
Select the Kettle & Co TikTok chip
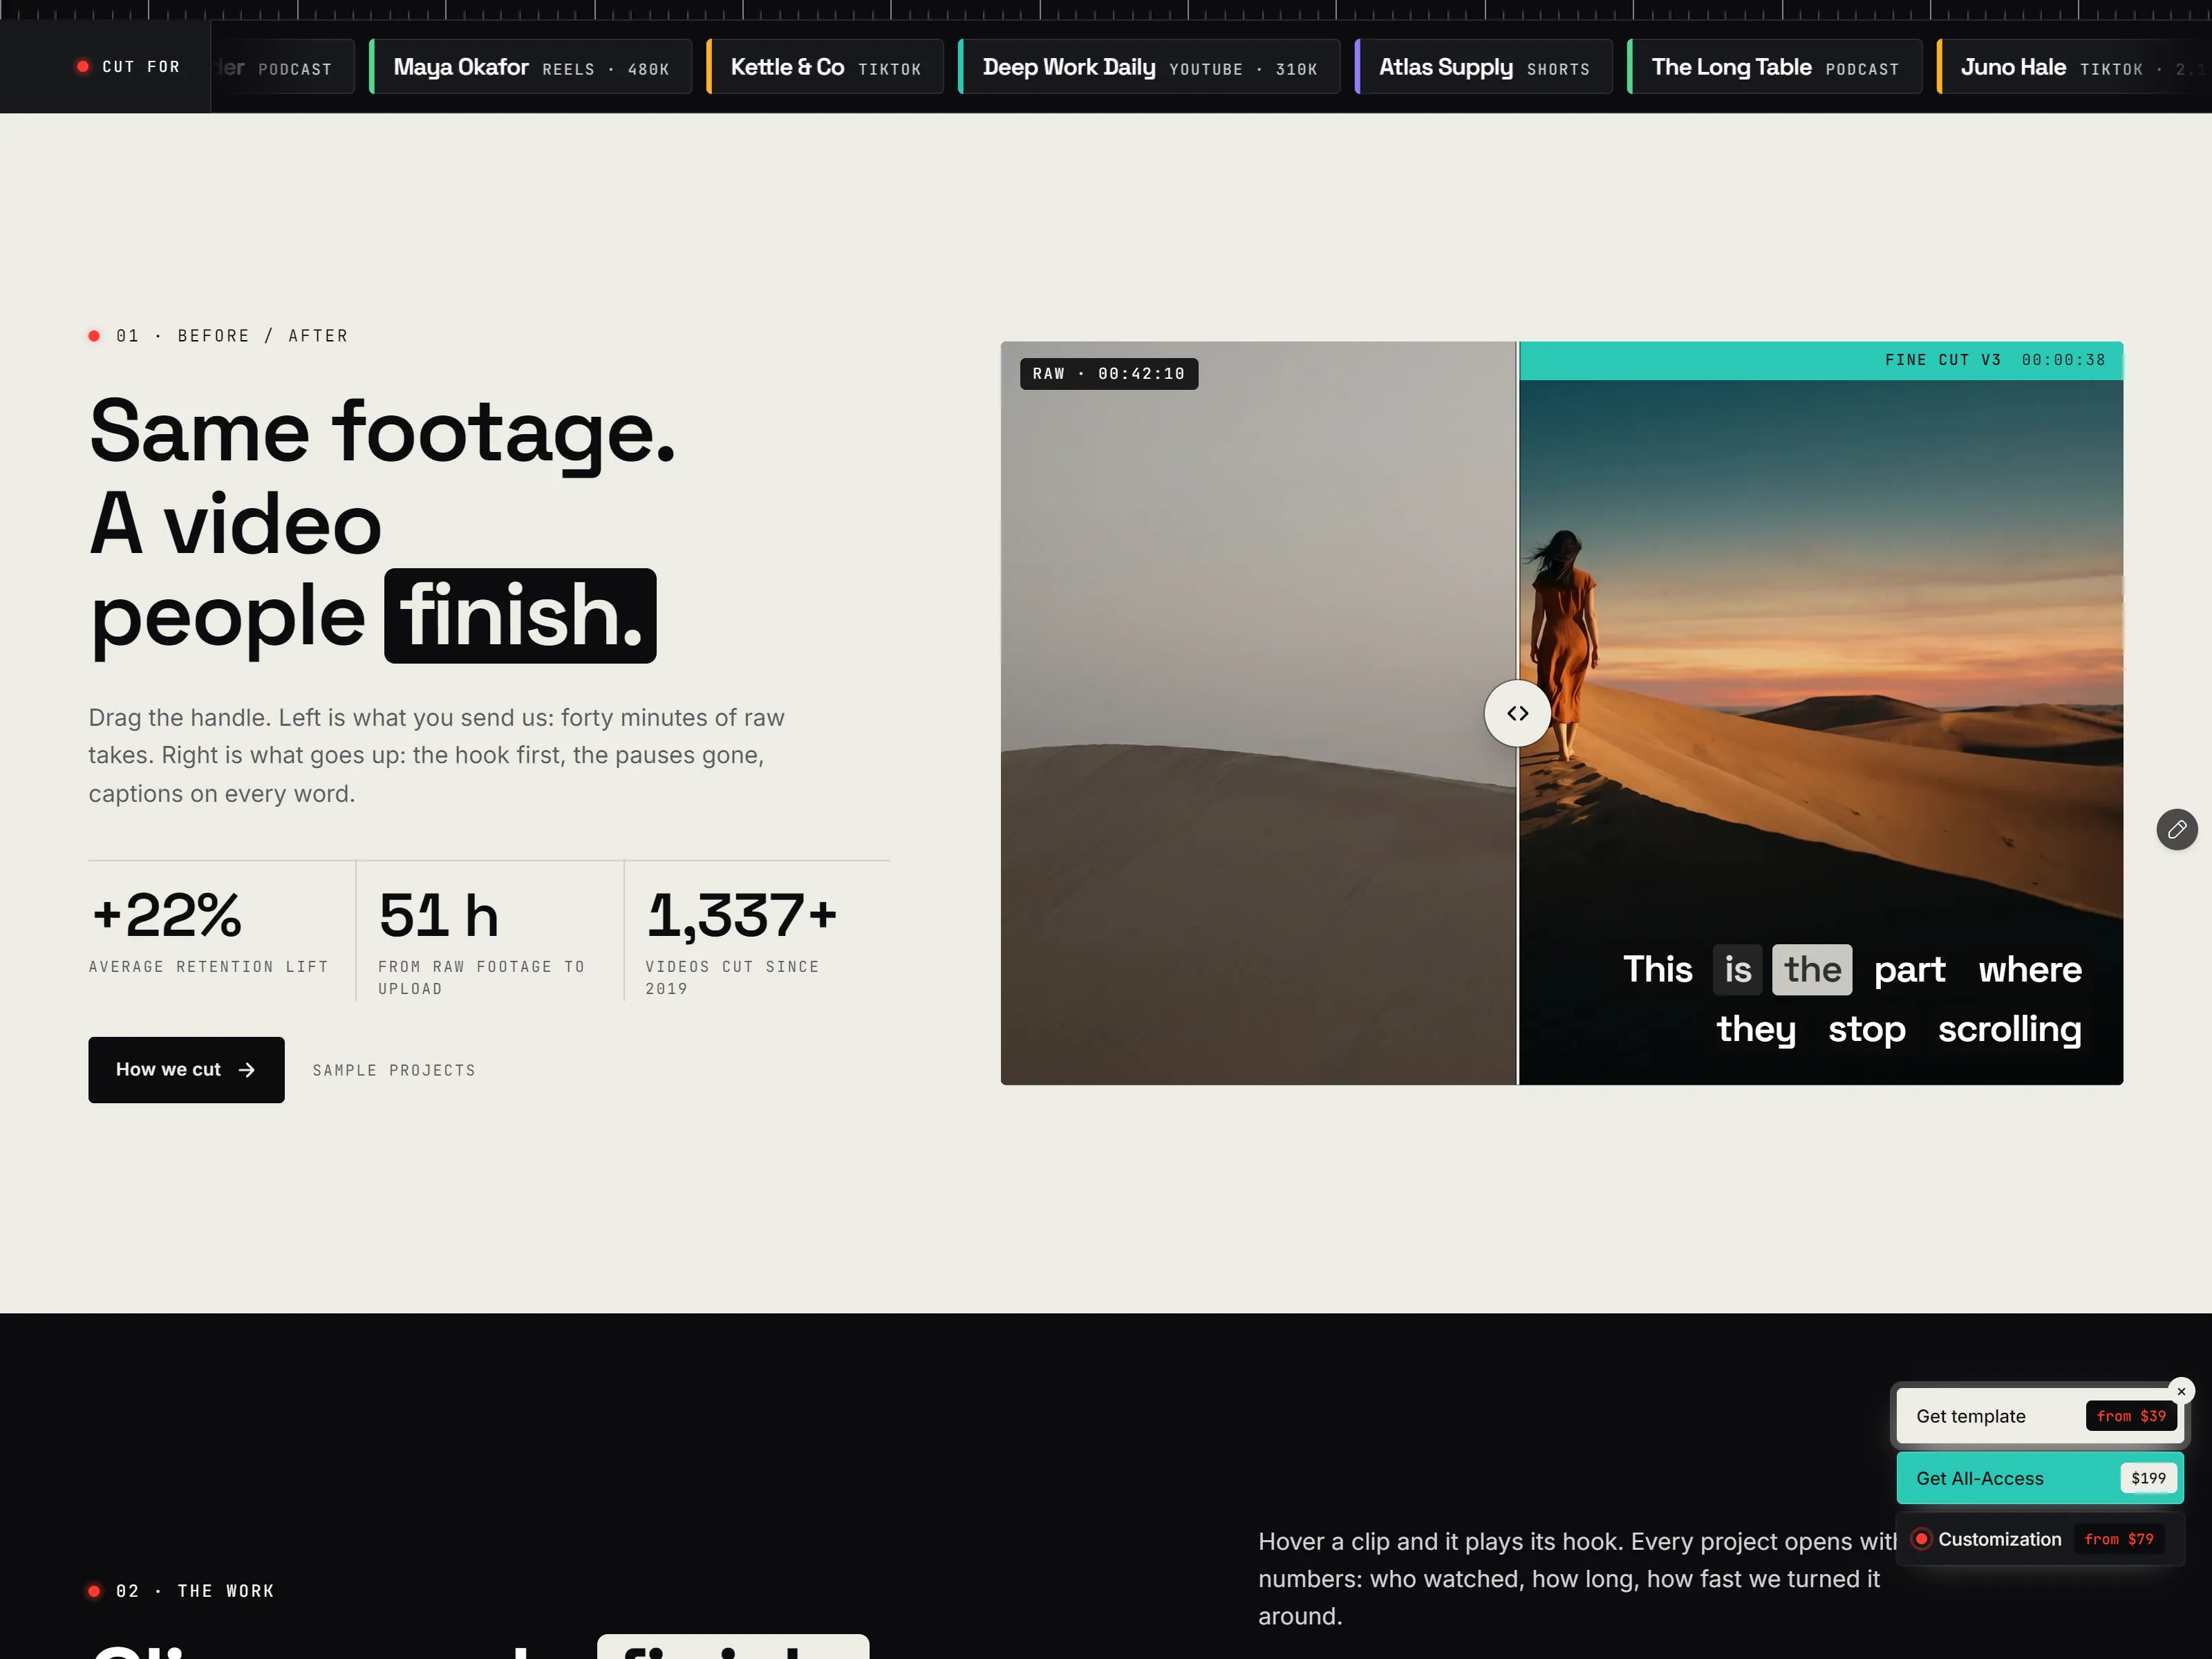pos(825,67)
